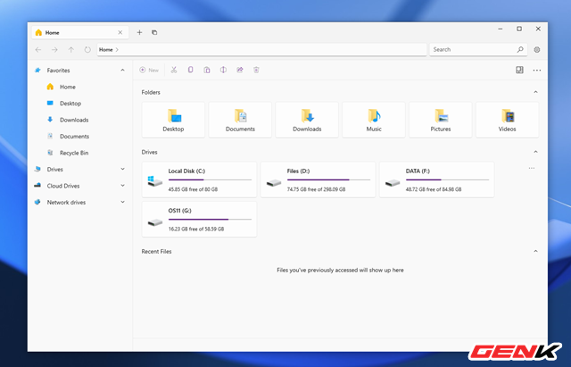This screenshot has height=367, width=571.
Task: Go forward with the right arrow
Action: [x=54, y=50]
